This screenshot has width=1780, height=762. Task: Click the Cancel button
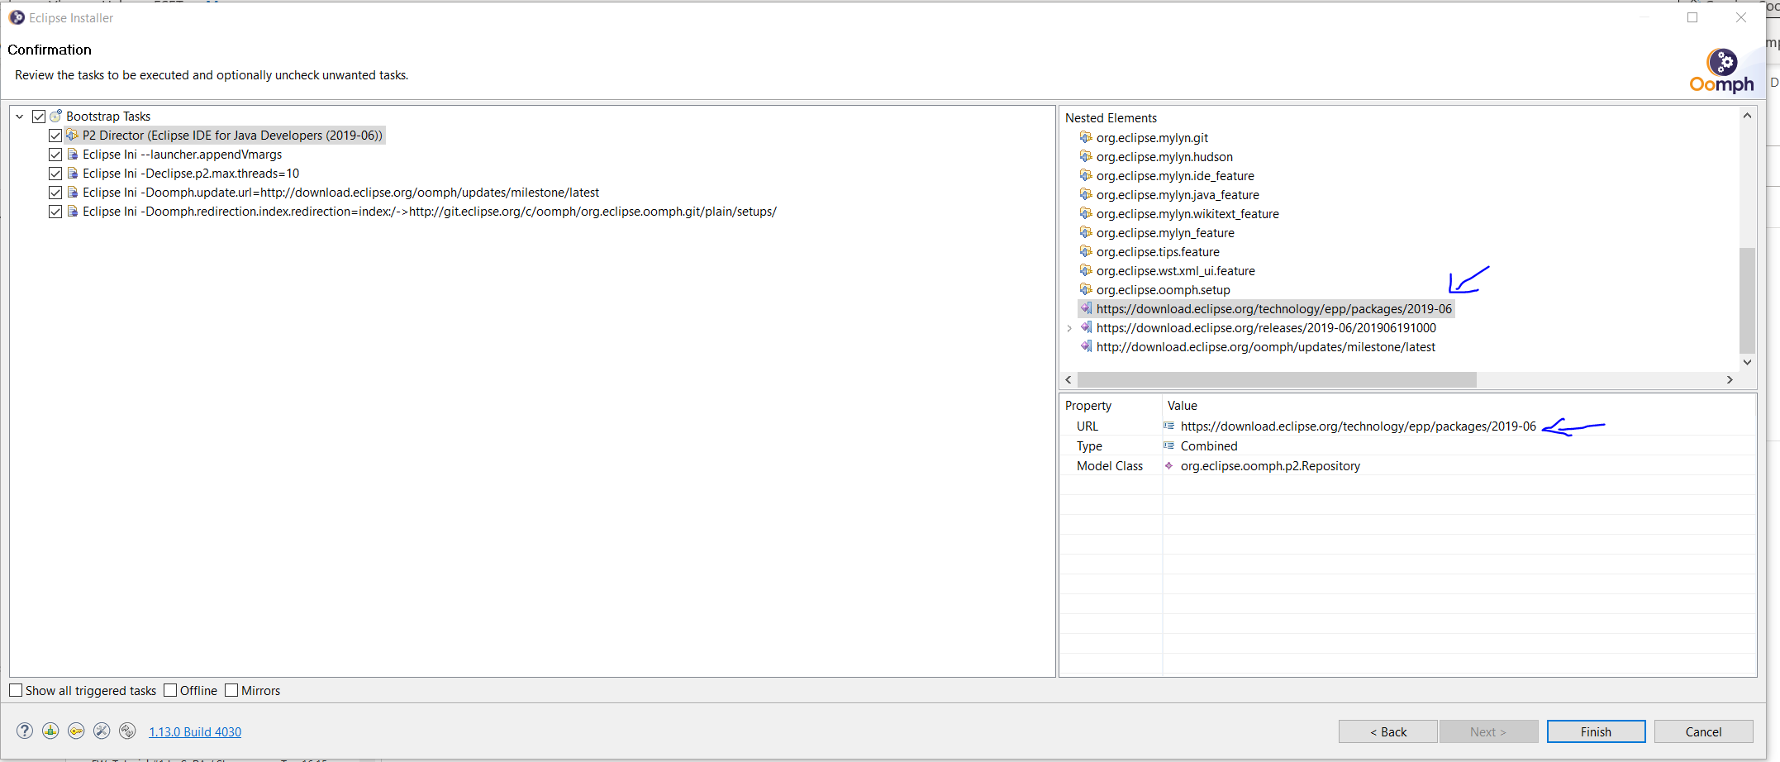pos(1703,731)
